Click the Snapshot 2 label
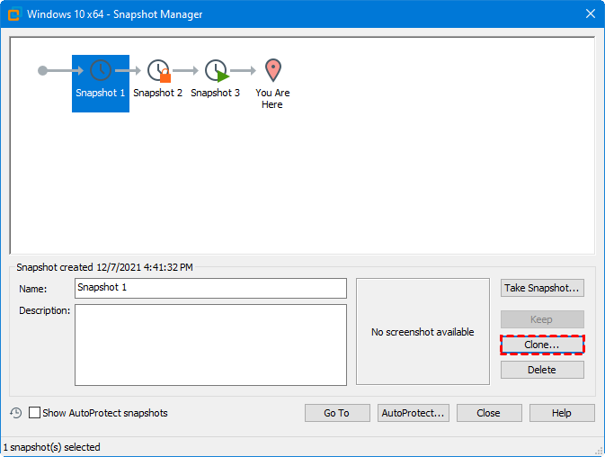The width and height of the screenshot is (605, 457). 158,93
